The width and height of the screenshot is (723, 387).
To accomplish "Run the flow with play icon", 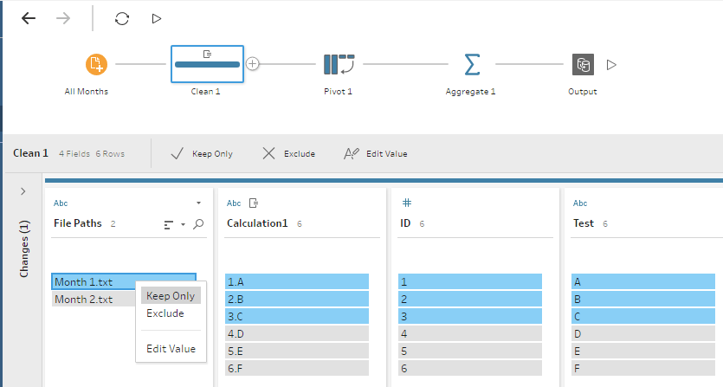I will pos(156,18).
